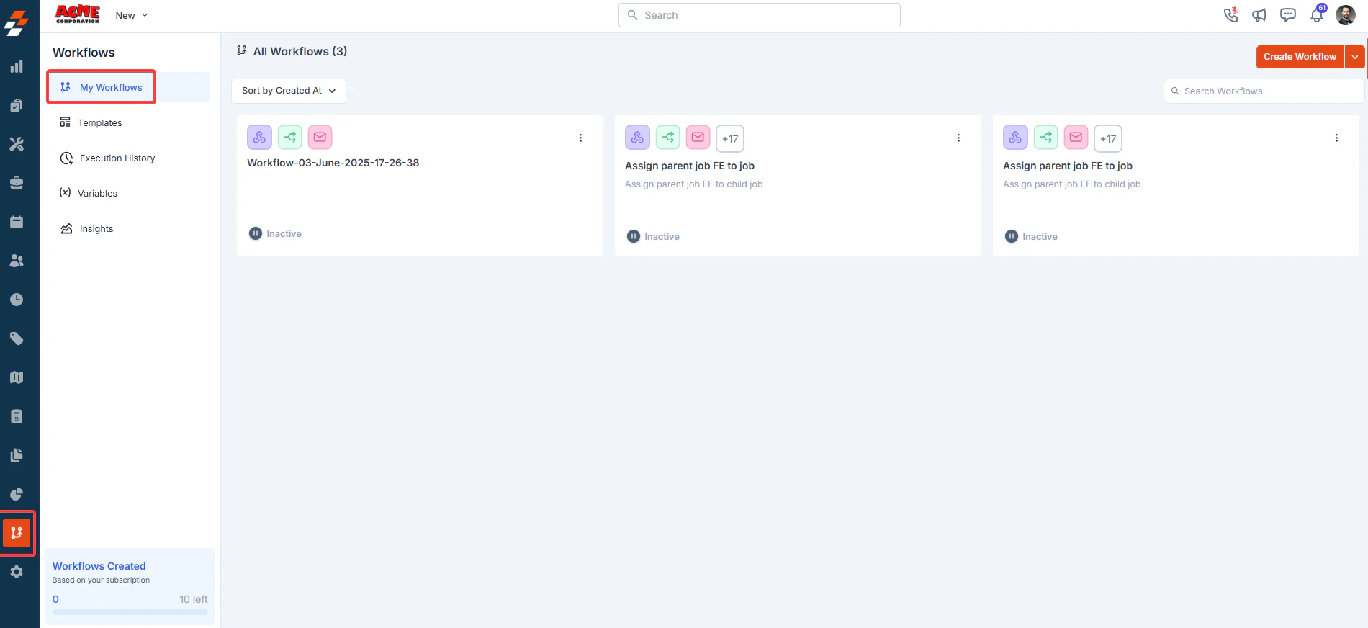Image resolution: width=1368 pixels, height=628 pixels.
Task: Open the calendar sidebar icon
Action: click(x=17, y=222)
